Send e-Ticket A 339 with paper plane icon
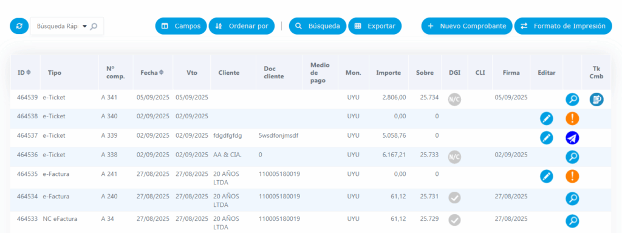This screenshot has width=622, height=233. point(572,138)
